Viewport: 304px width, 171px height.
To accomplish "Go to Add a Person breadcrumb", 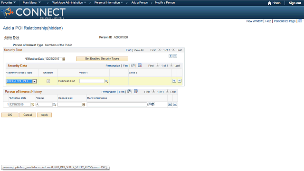I will pyautogui.click(x=140, y=2).
